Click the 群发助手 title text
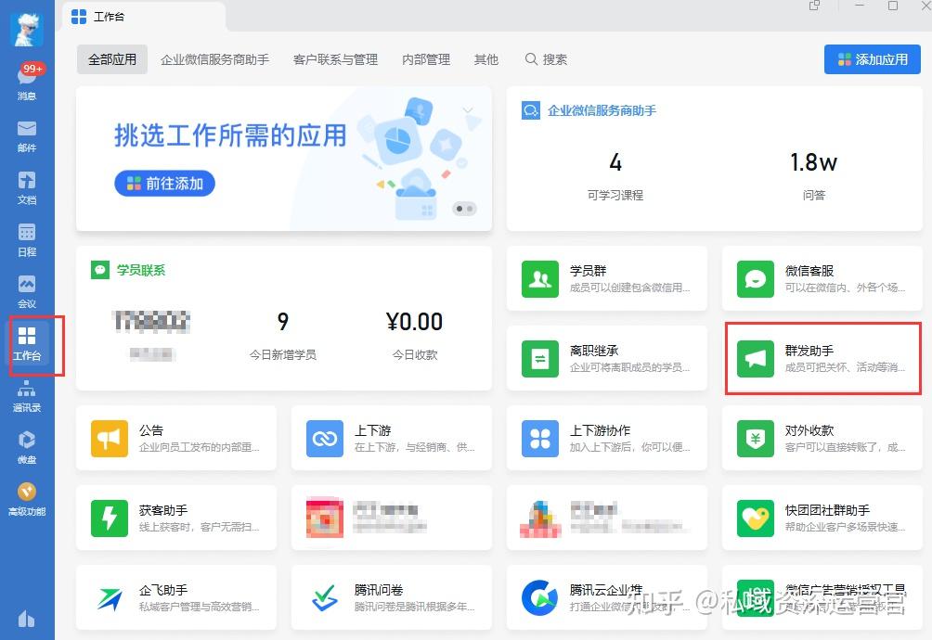 (x=809, y=351)
